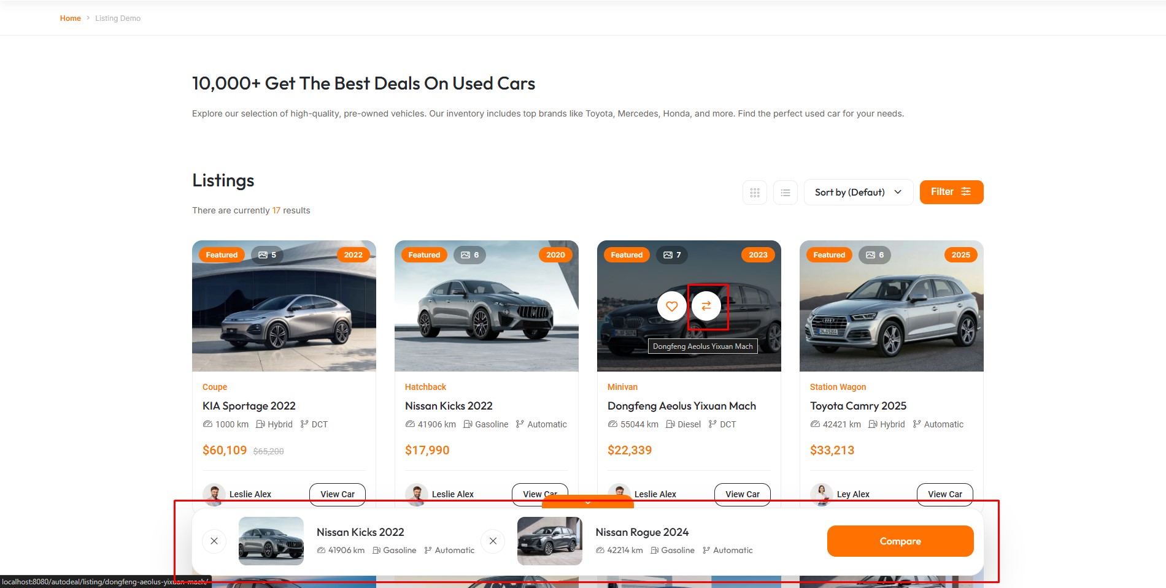Click Leslie Alex avatar on KIA card
The width and height of the screenshot is (1166, 588).
tap(214, 494)
